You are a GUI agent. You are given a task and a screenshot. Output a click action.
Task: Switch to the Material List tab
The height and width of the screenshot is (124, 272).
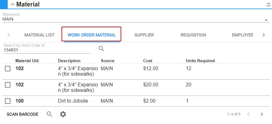(39, 35)
